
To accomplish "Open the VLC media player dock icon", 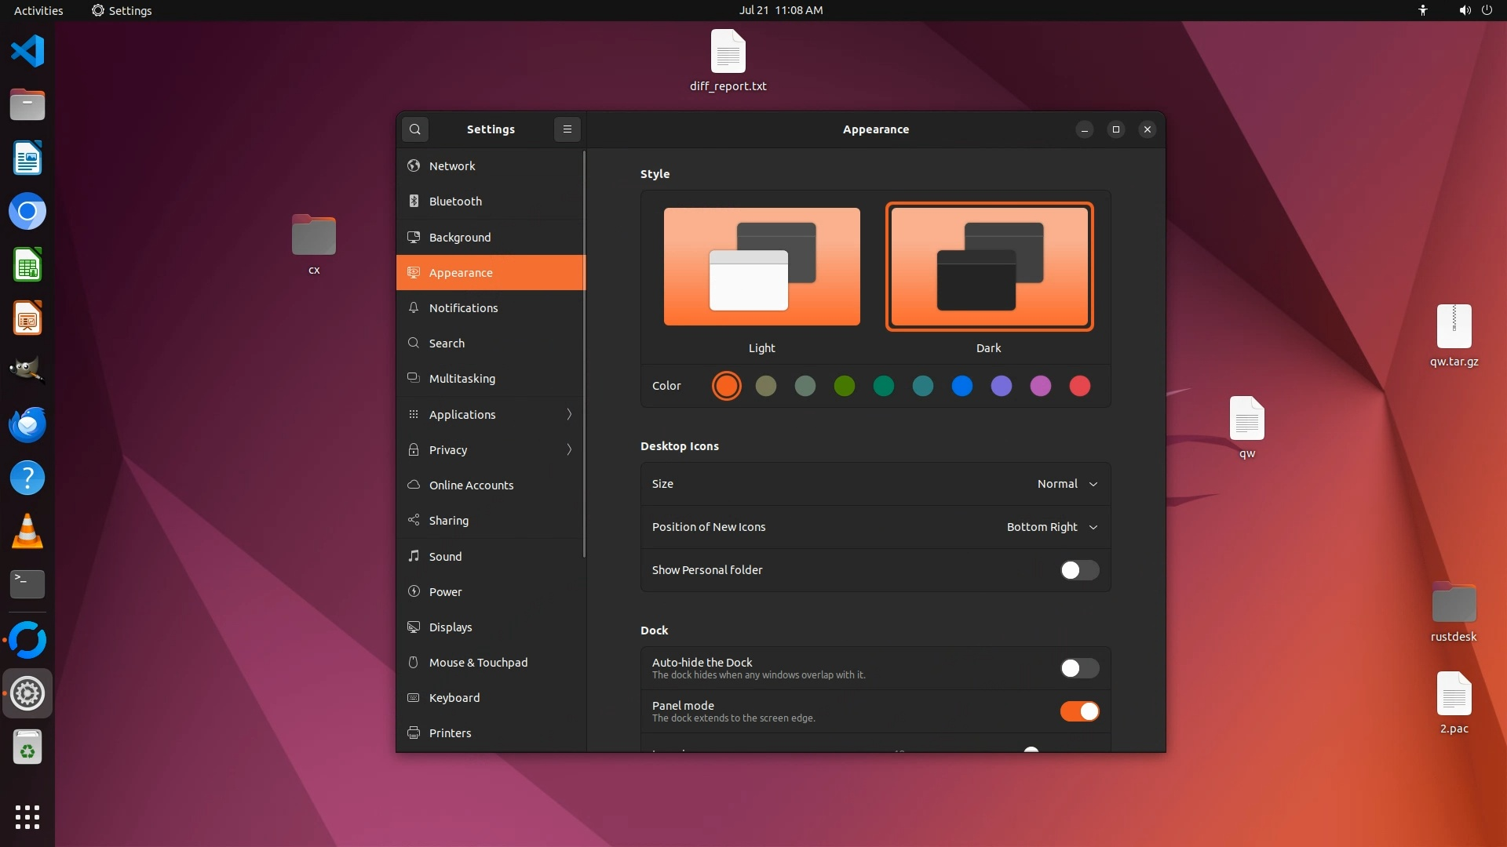I will pyautogui.click(x=27, y=532).
